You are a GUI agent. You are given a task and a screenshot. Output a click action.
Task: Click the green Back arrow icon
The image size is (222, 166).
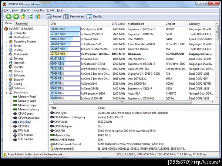click(9, 17)
